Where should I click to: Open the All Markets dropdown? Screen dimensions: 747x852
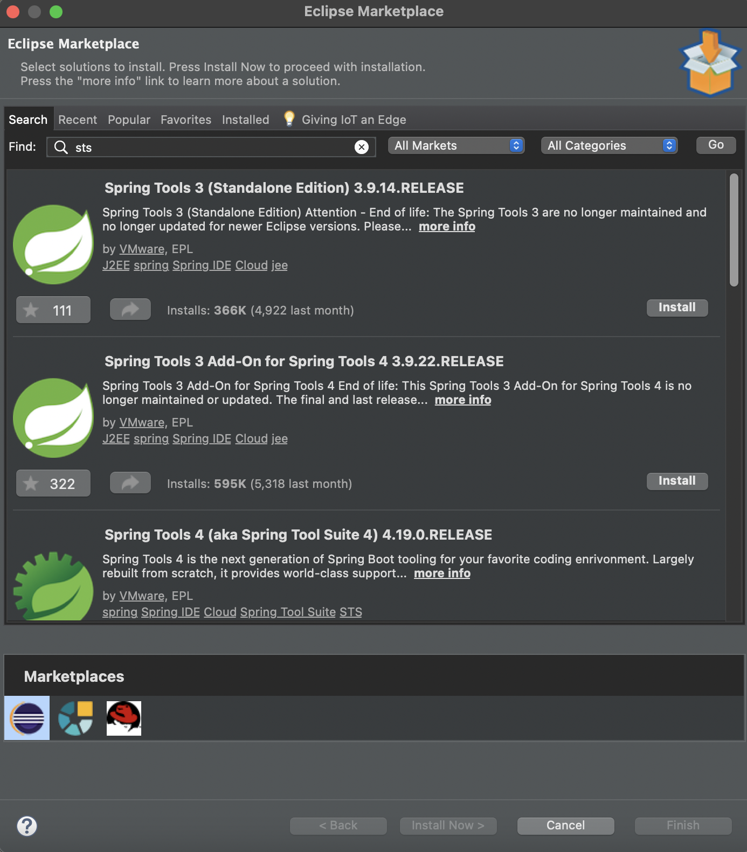click(456, 145)
